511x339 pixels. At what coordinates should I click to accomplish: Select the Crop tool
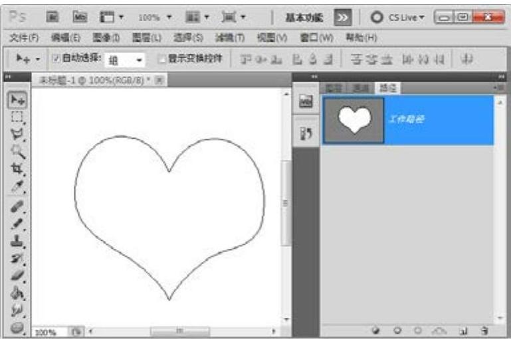16,168
